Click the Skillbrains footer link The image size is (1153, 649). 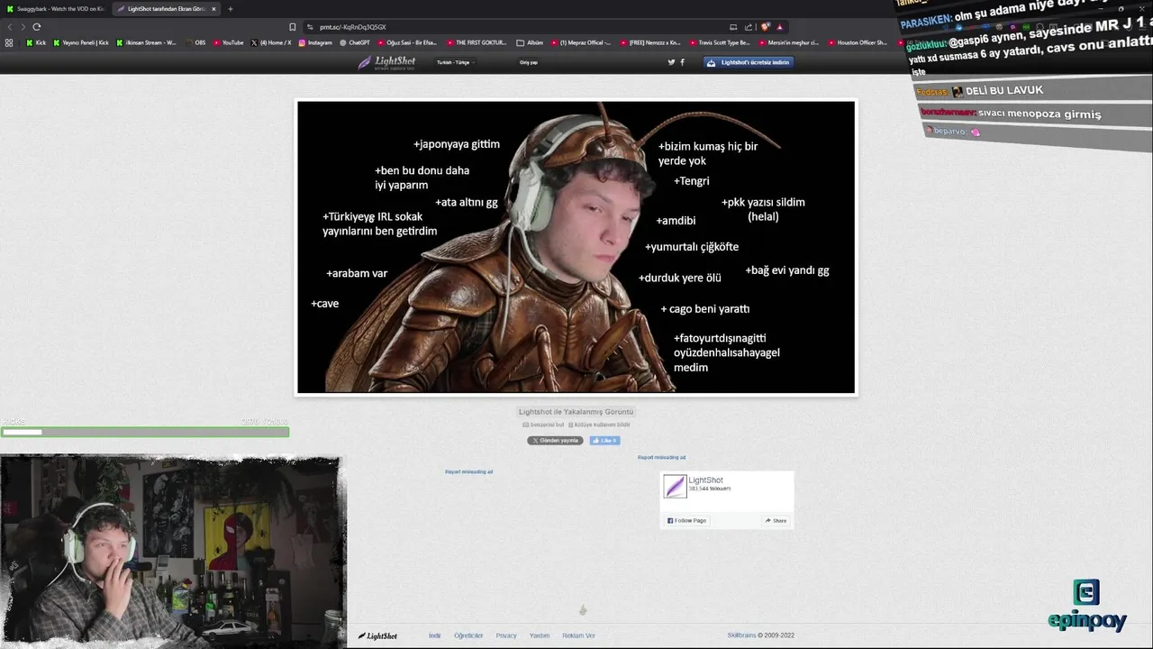[741, 635]
